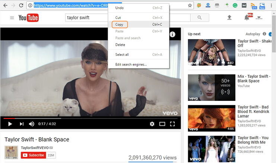Switch to theater mode
Image resolution: width=276 pixels, height=163 pixels.
[162, 124]
